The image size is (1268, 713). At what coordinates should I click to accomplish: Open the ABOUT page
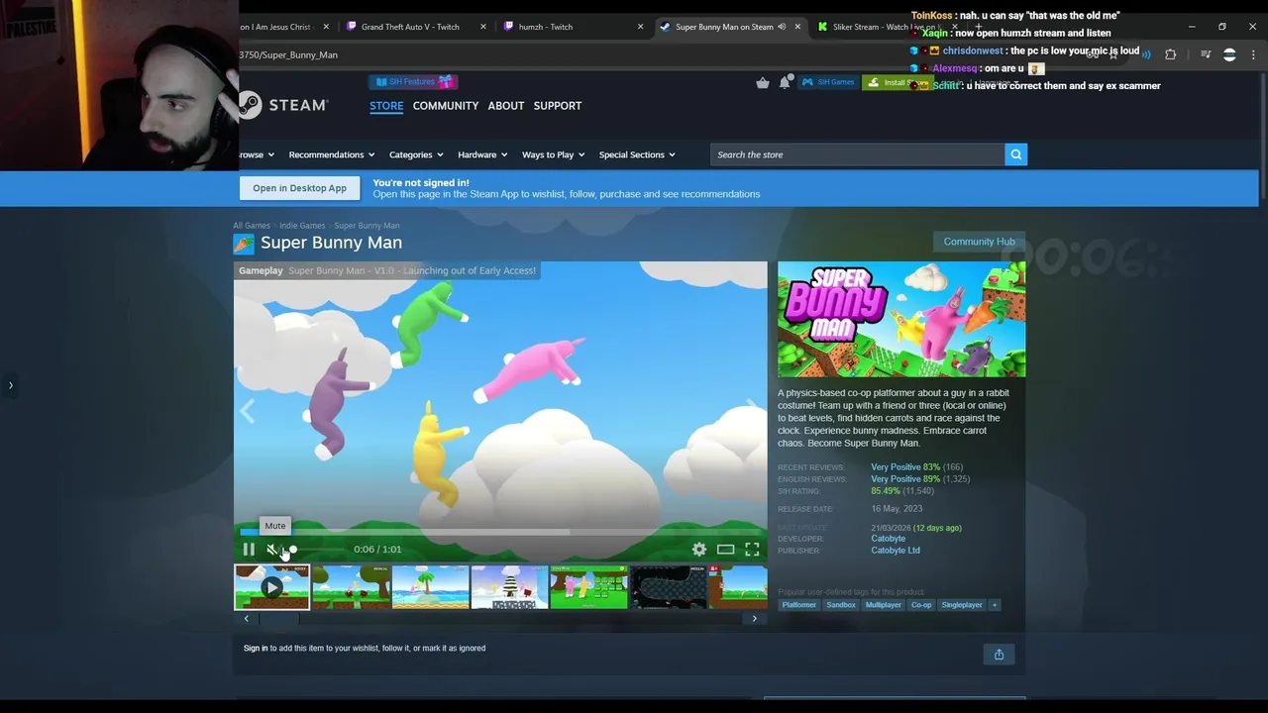(506, 106)
